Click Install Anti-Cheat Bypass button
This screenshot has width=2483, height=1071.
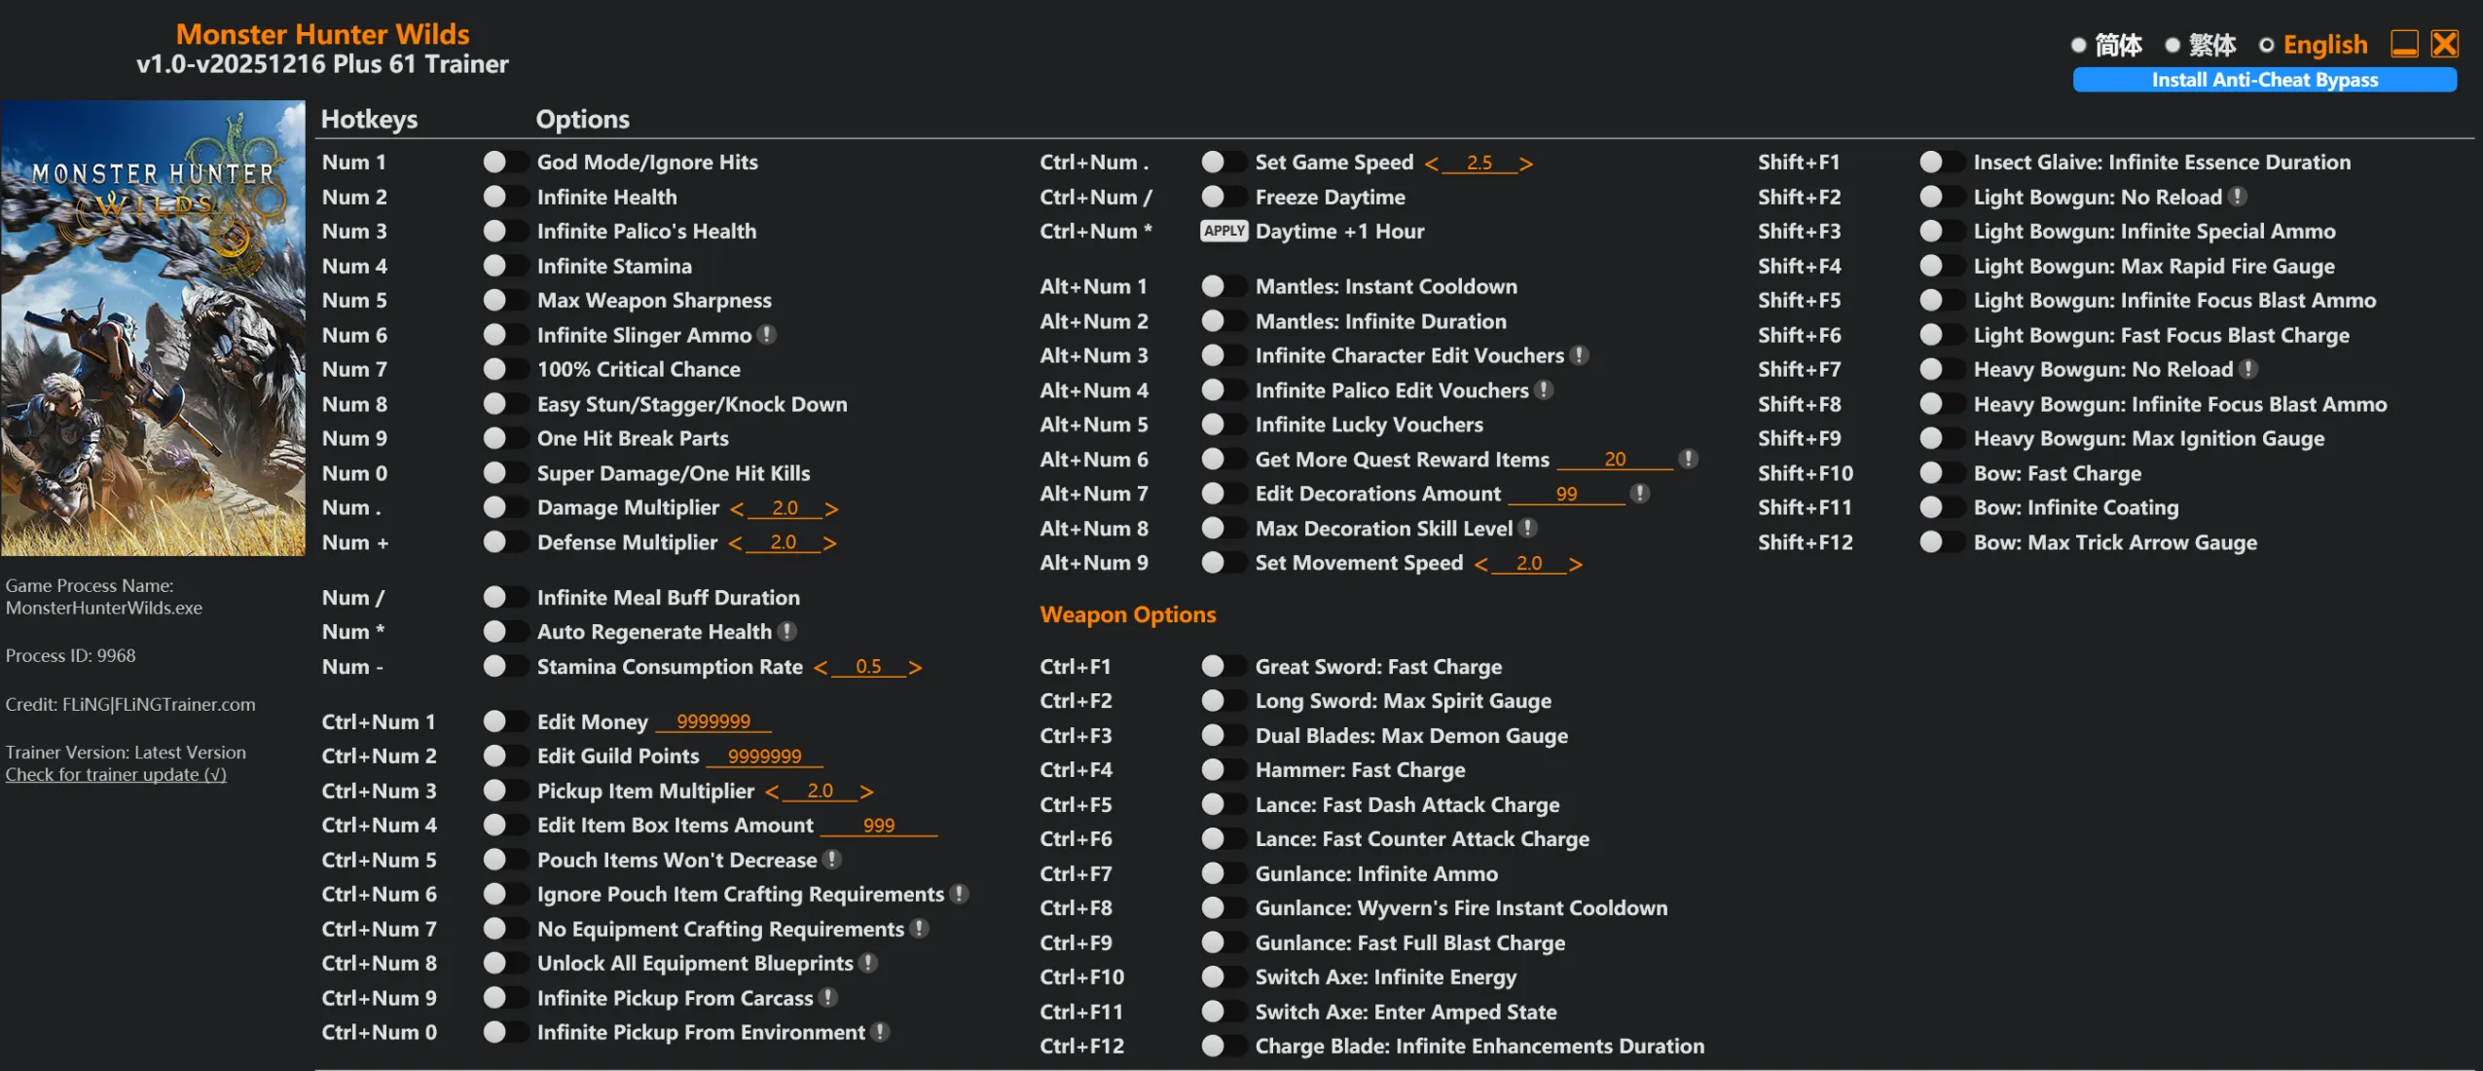[x=2264, y=80]
